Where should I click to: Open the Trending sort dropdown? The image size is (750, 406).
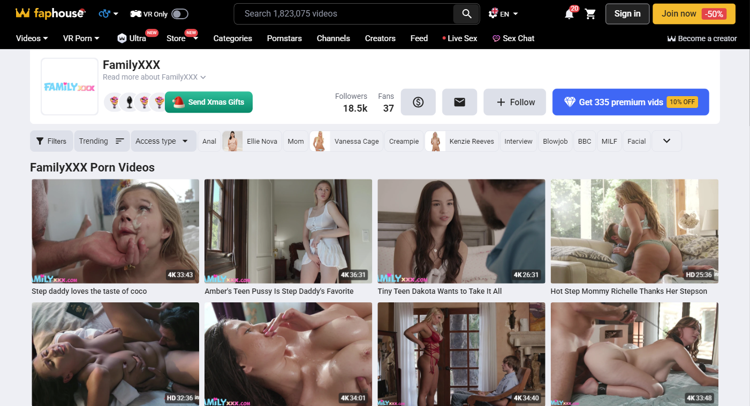tap(102, 141)
